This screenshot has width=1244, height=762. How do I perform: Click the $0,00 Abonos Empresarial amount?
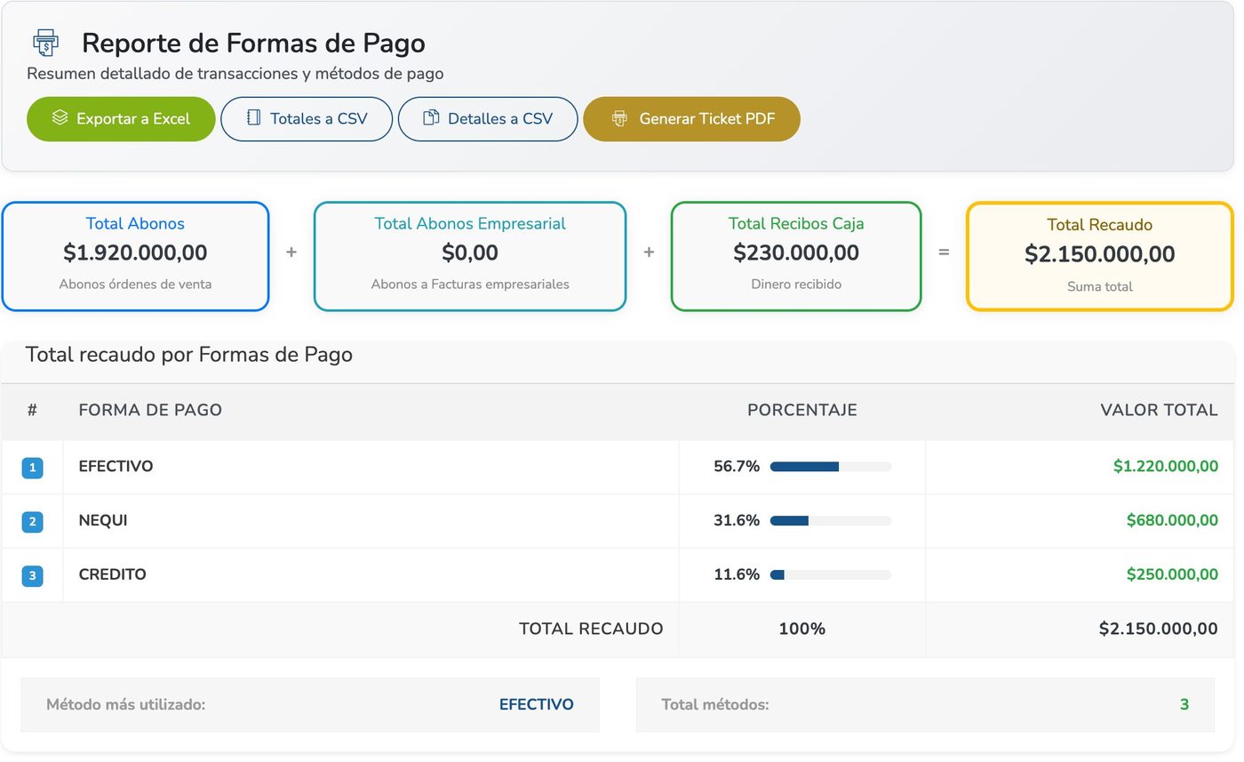(x=470, y=253)
